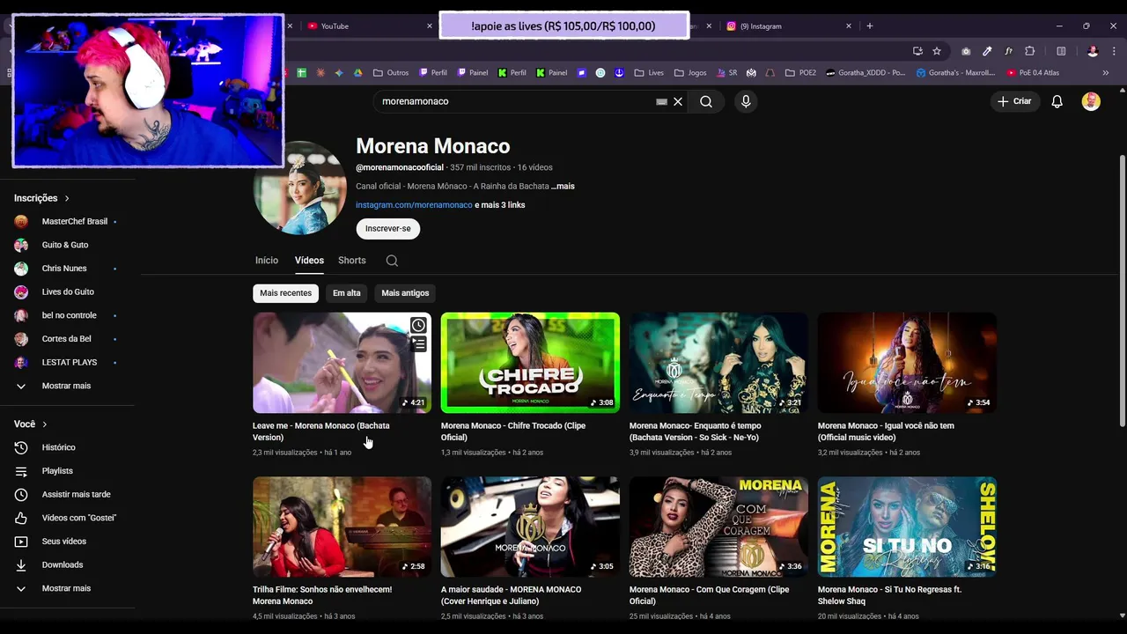The width and height of the screenshot is (1127, 634).
Task: Close the YouTube tab
Action: (430, 26)
